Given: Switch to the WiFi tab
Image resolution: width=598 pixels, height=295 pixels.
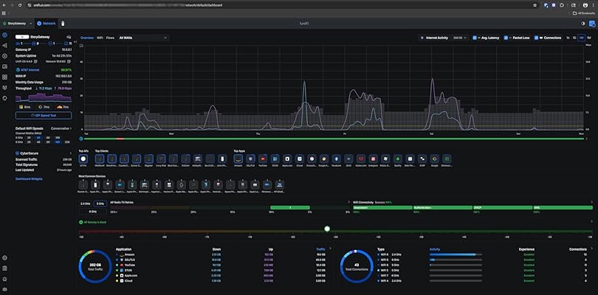Looking at the screenshot, I should (x=100, y=38).
